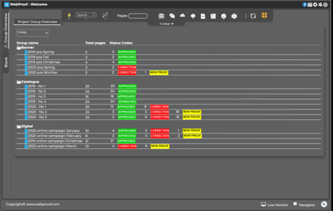Click file icon of 2019 pos Spring

point(26,52)
